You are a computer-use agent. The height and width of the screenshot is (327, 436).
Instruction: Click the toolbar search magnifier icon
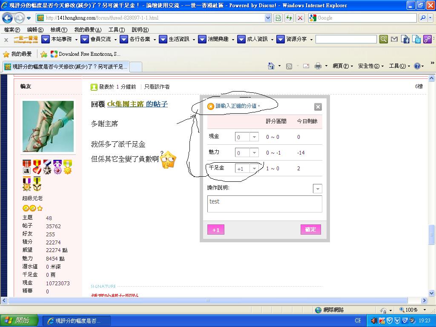pyautogui.click(x=384, y=39)
